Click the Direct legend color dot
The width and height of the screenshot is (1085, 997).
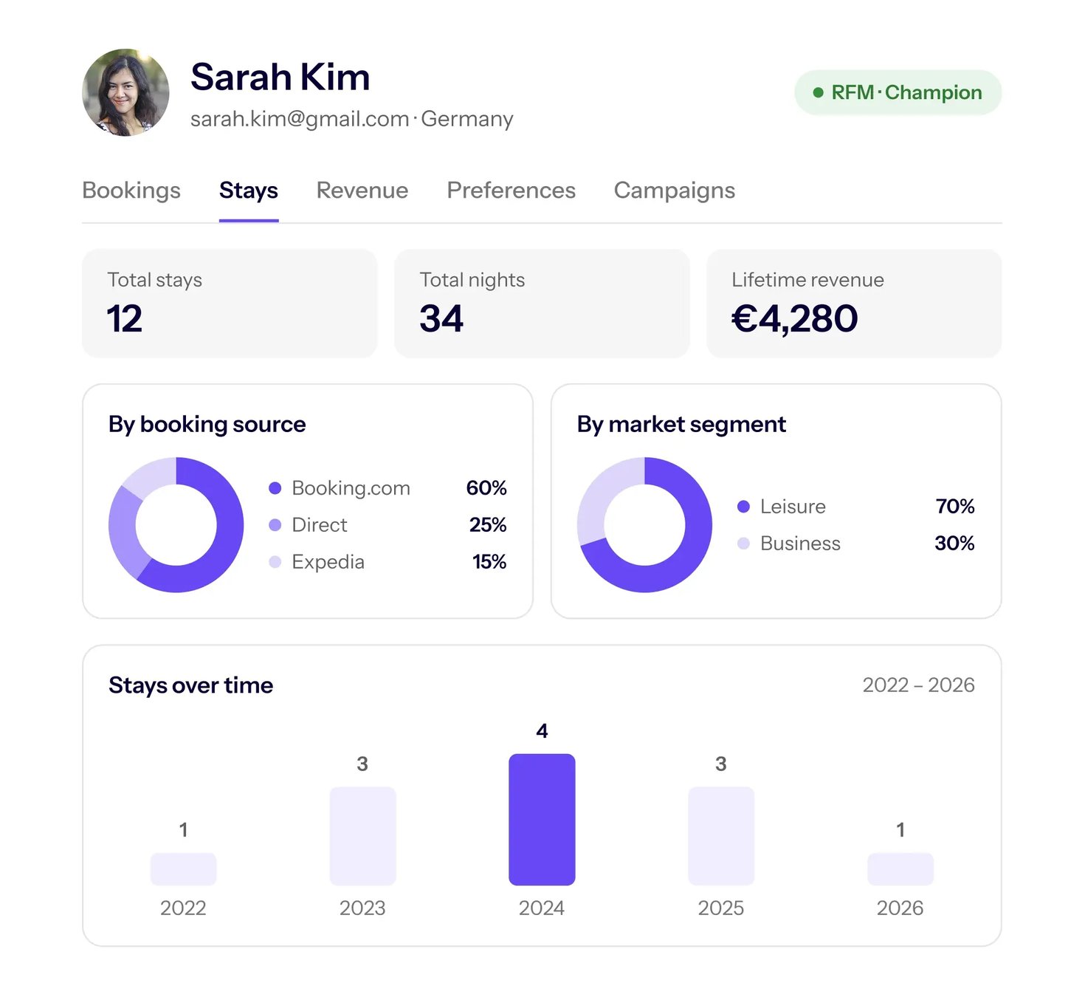[x=275, y=525]
